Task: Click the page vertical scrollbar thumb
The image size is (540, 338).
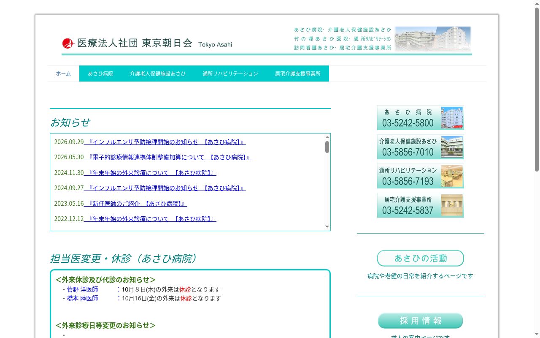Action: [537, 89]
